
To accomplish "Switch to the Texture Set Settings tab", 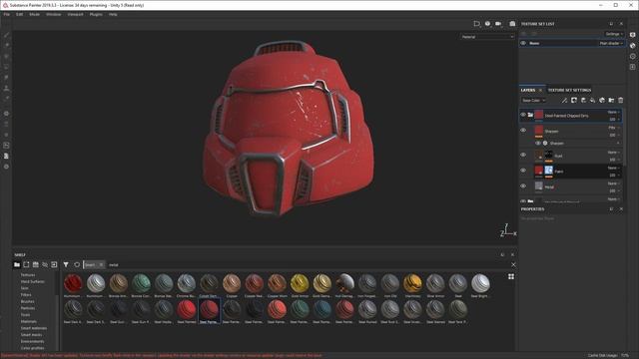I will pyautogui.click(x=569, y=90).
